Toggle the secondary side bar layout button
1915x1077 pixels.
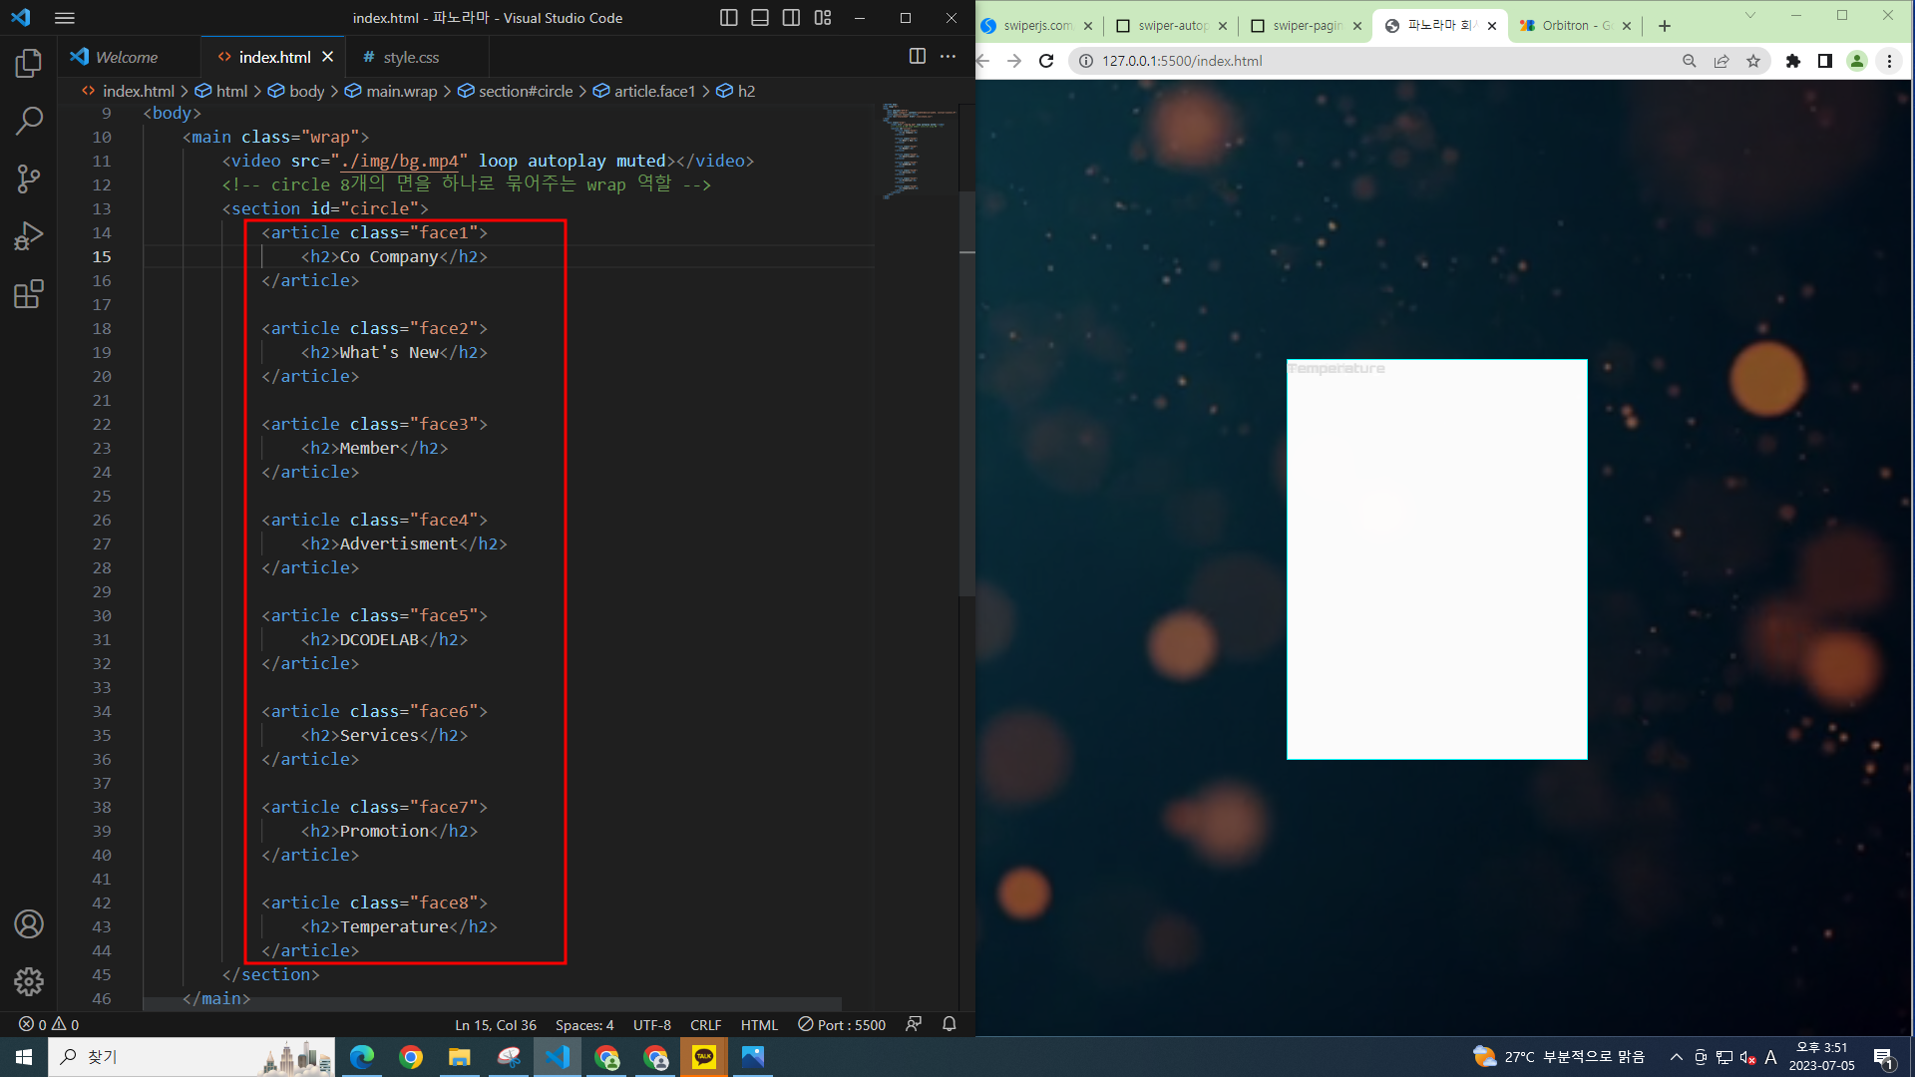point(791,18)
